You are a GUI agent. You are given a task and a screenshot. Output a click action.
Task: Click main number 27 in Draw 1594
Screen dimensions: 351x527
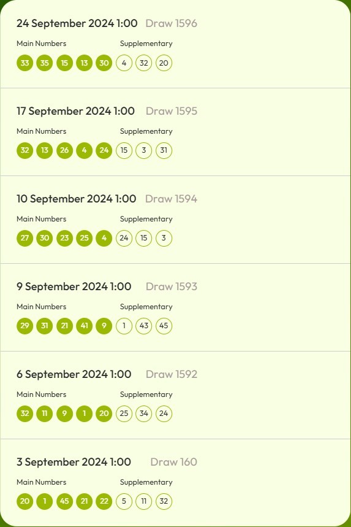25,238
